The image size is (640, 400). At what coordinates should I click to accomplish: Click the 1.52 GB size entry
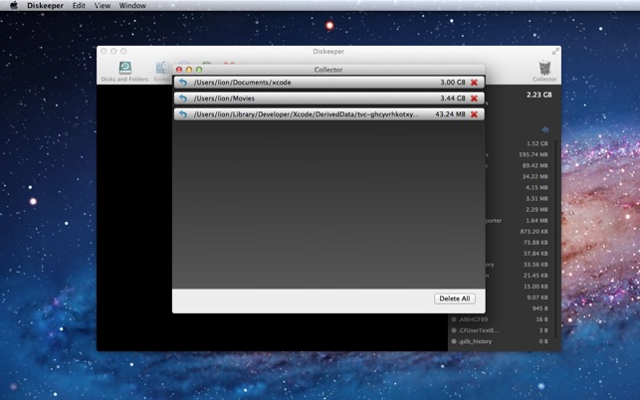click(x=536, y=143)
